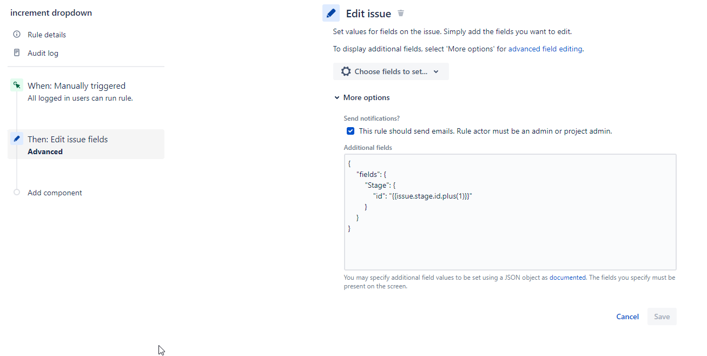Click the Edit issue pencil icon in the header
The image size is (707, 356).
pyautogui.click(x=331, y=12)
